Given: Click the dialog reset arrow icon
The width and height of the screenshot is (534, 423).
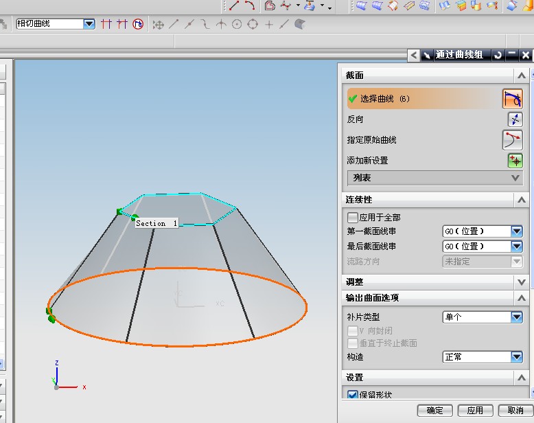Looking at the screenshot, I should point(498,55).
